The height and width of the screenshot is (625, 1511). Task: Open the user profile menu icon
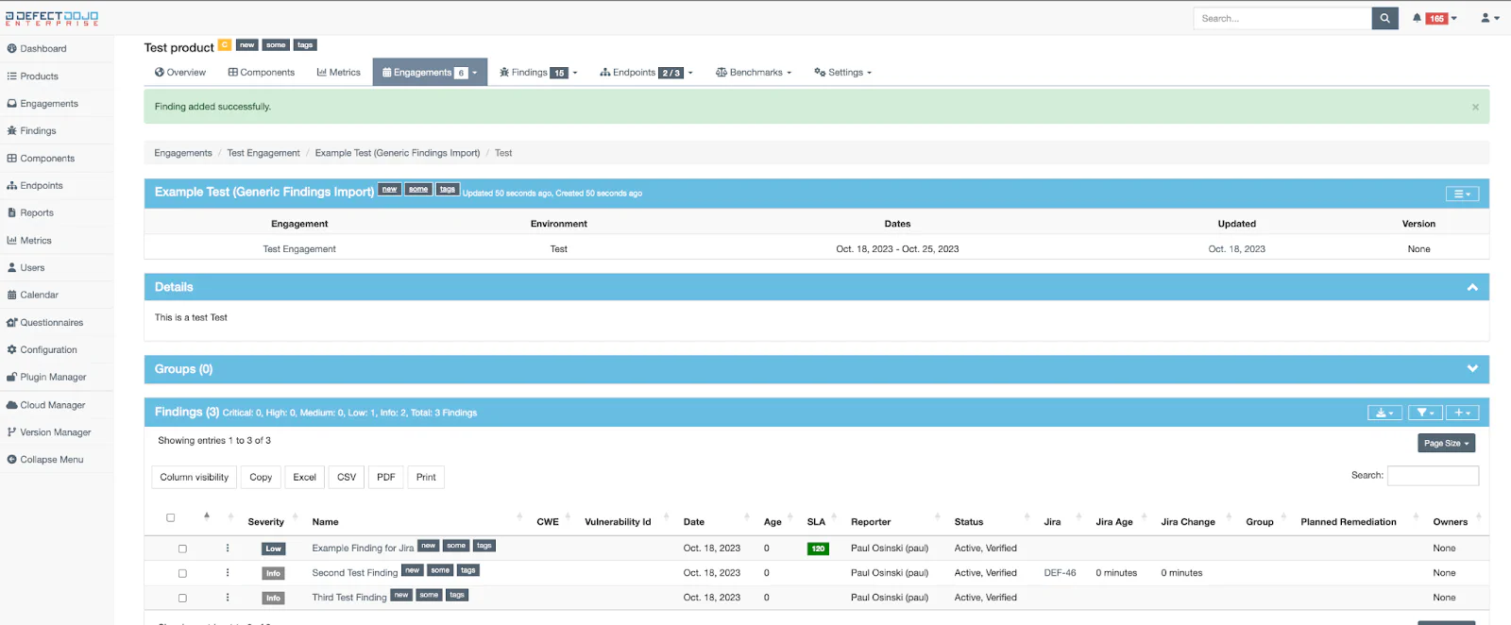click(1488, 18)
